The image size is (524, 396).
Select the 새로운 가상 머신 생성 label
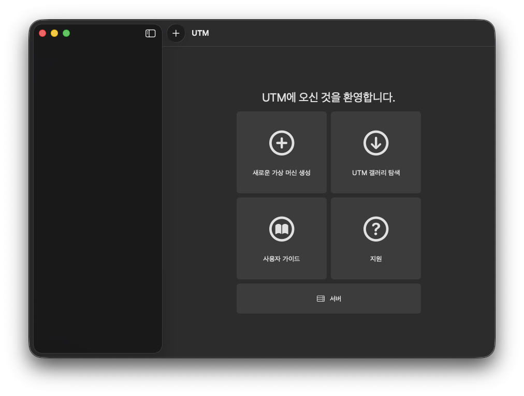pos(282,173)
